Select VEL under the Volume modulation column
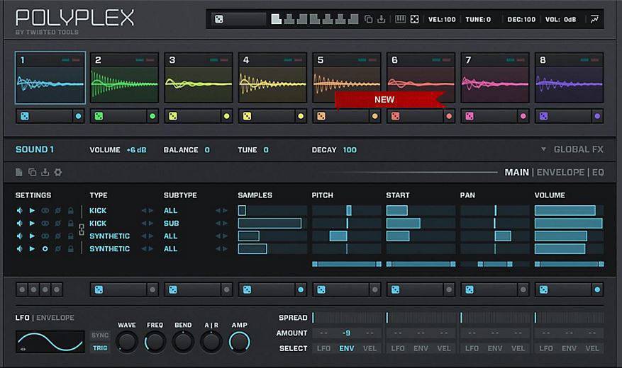Image resolution: width=622 pixels, height=368 pixels. pyautogui.click(x=592, y=348)
